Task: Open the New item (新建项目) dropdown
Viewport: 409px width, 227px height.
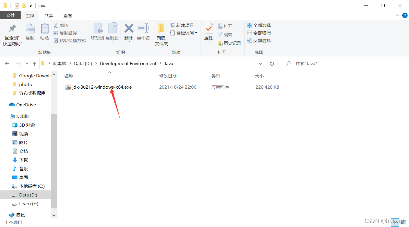Action: coord(184,25)
